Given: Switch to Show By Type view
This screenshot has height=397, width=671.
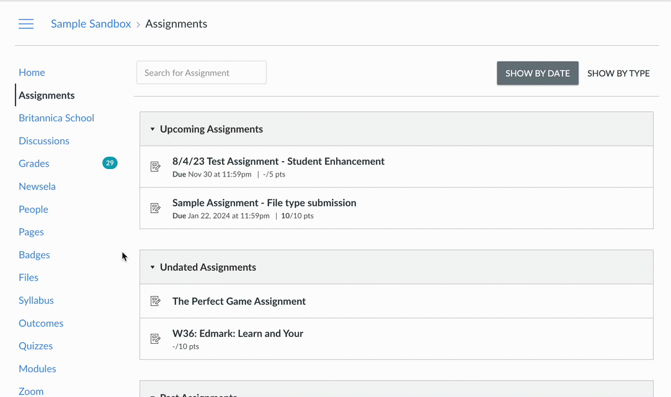Looking at the screenshot, I should (618, 73).
